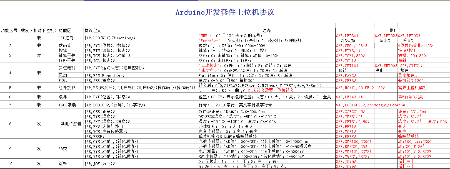Select cell $AR,SER(角度)#

[141, 80]
